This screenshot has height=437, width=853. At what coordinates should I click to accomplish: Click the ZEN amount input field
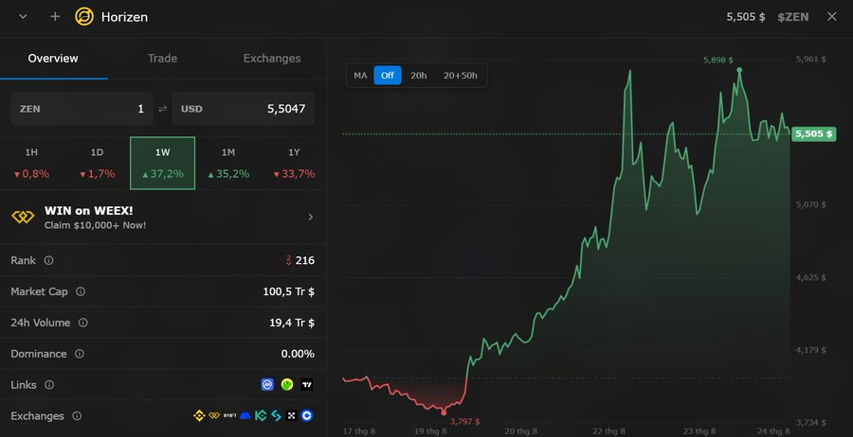(x=81, y=109)
